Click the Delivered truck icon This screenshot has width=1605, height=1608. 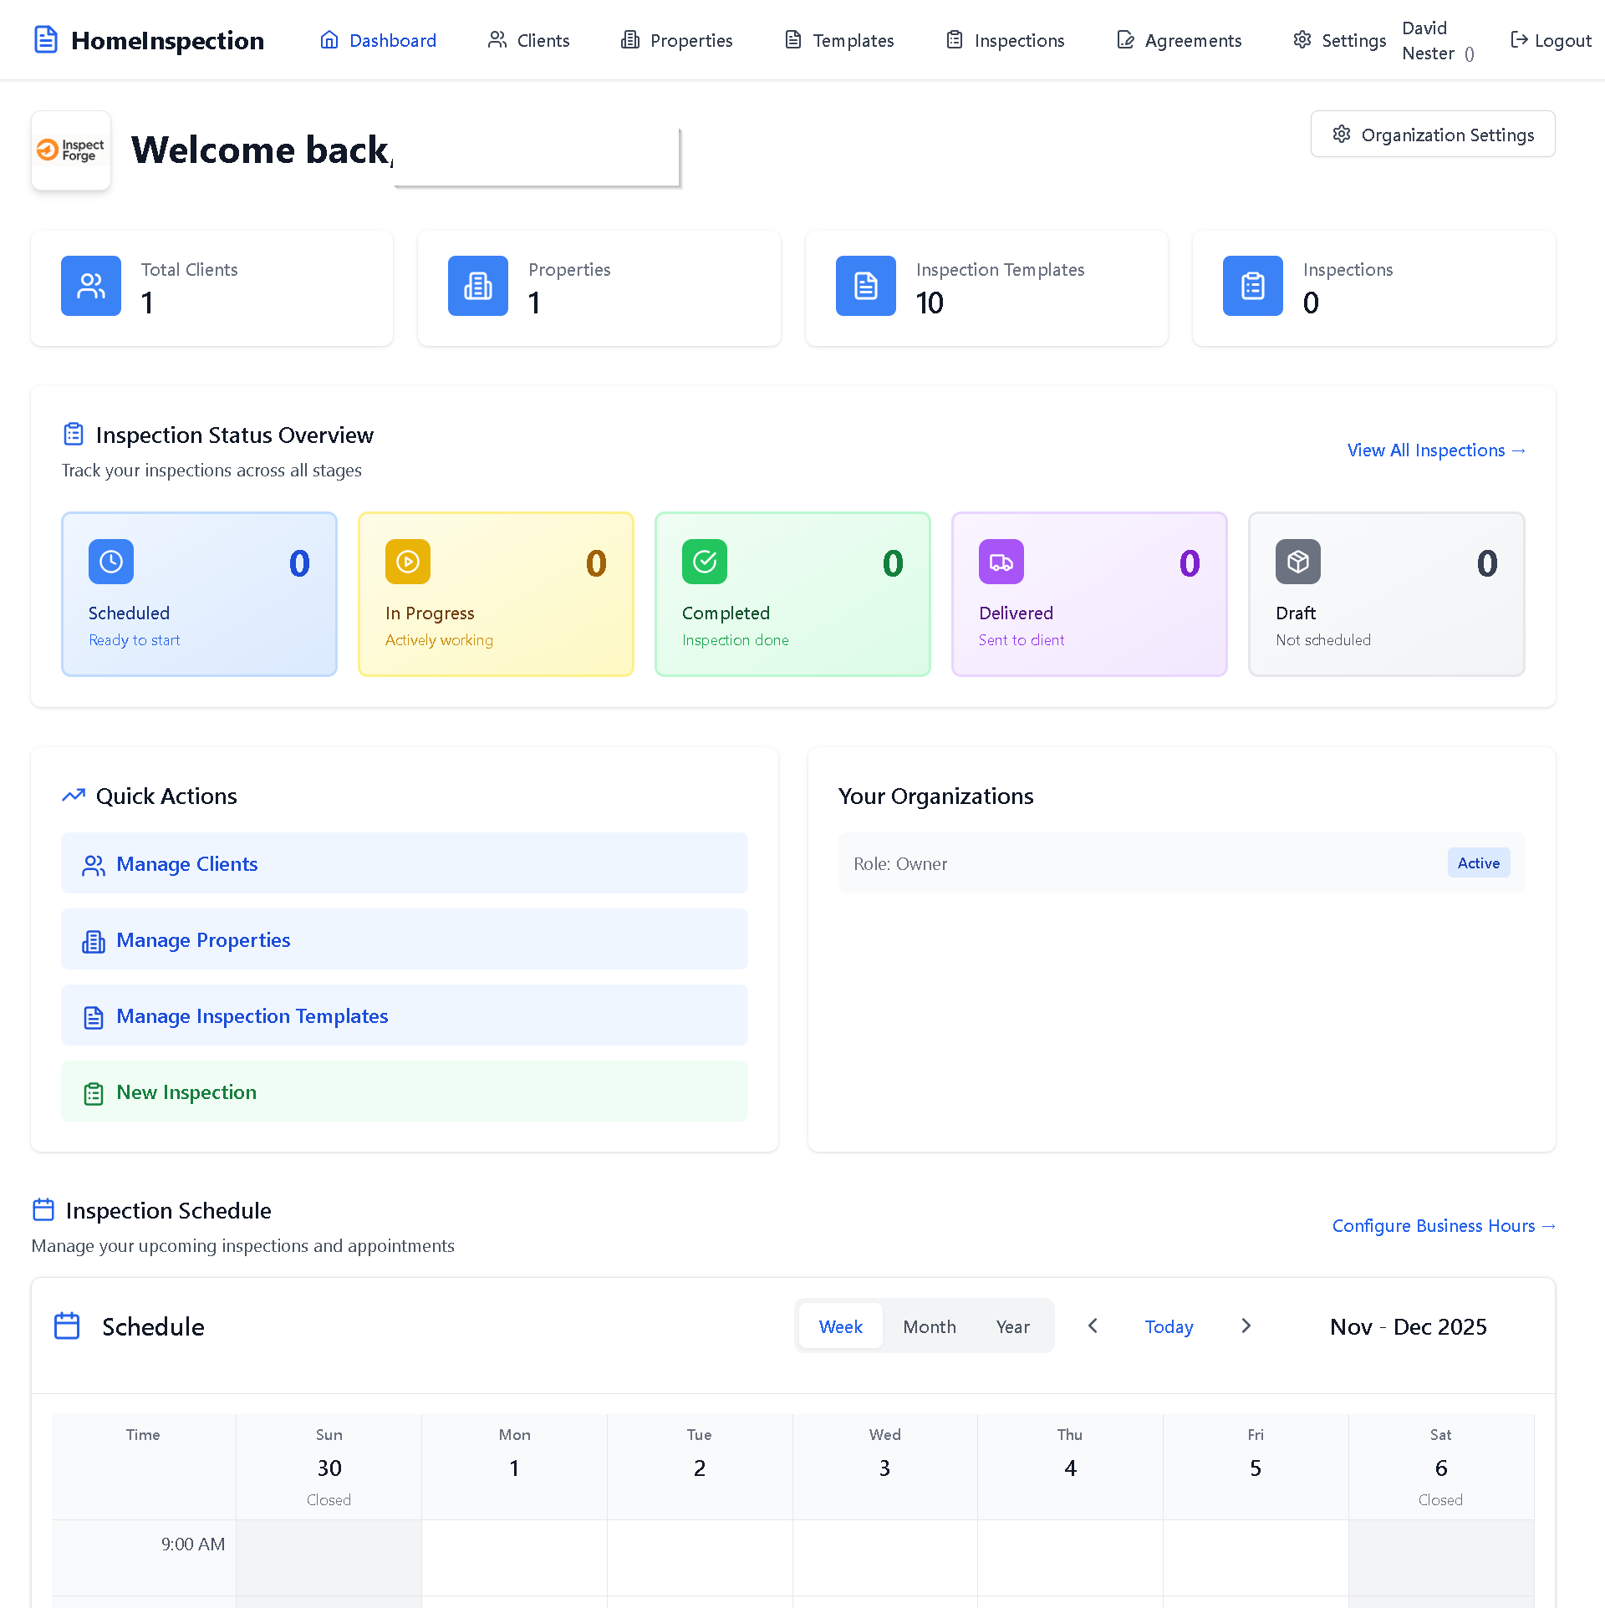1001,562
